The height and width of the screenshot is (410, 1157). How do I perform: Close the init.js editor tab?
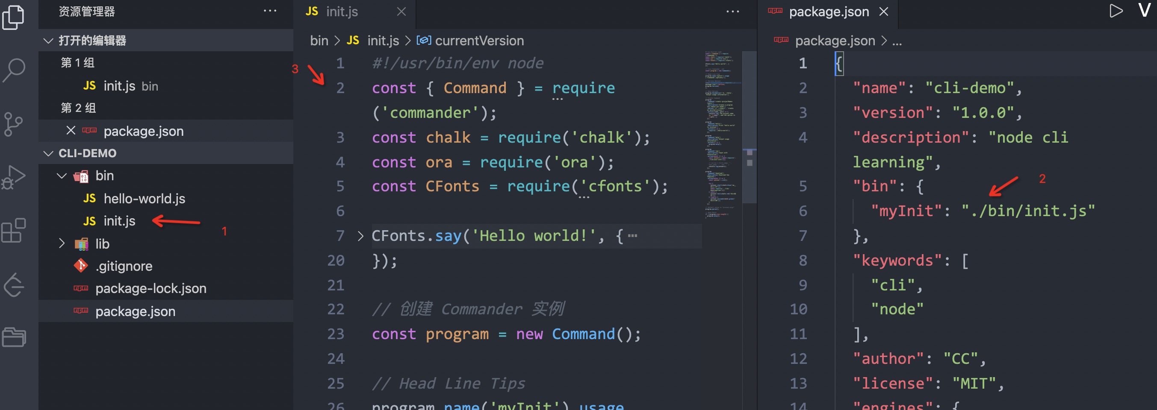[x=401, y=12]
